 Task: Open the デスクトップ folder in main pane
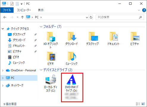pos(93,38)
